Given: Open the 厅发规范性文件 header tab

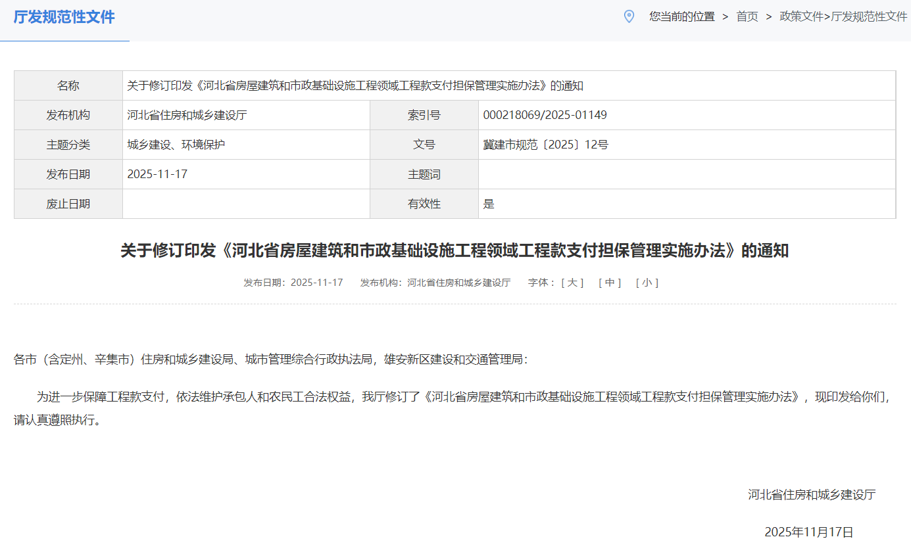Looking at the screenshot, I should tap(64, 17).
